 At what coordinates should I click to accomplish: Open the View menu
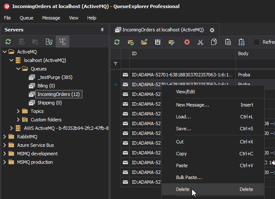coord(74,18)
